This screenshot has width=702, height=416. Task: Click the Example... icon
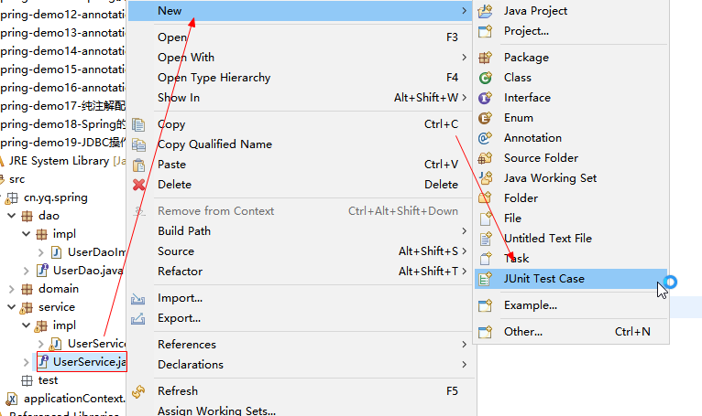click(486, 305)
